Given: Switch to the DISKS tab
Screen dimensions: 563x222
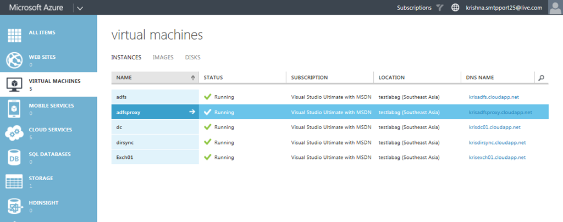Looking at the screenshot, I should (x=193, y=57).
